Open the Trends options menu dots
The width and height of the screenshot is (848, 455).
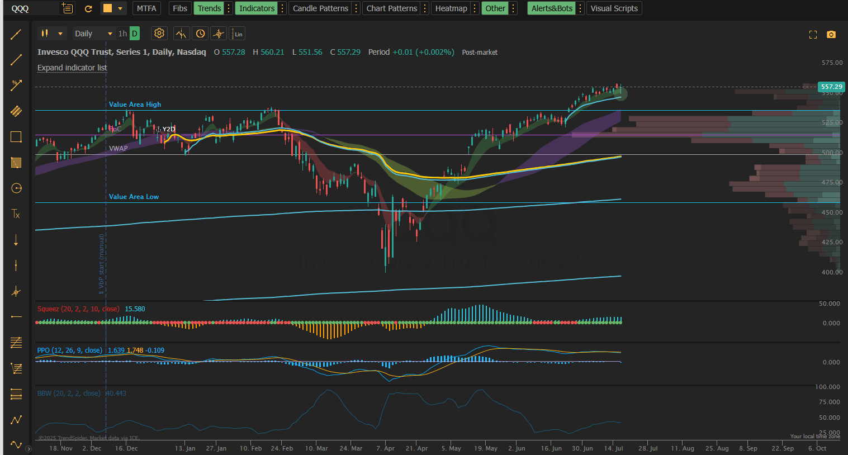(x=229, y=8)
